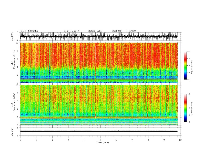Click the 'ch.3(V)' waveform axis label
The height and width of the screenshot is (157, 203).
coord(12,132)
